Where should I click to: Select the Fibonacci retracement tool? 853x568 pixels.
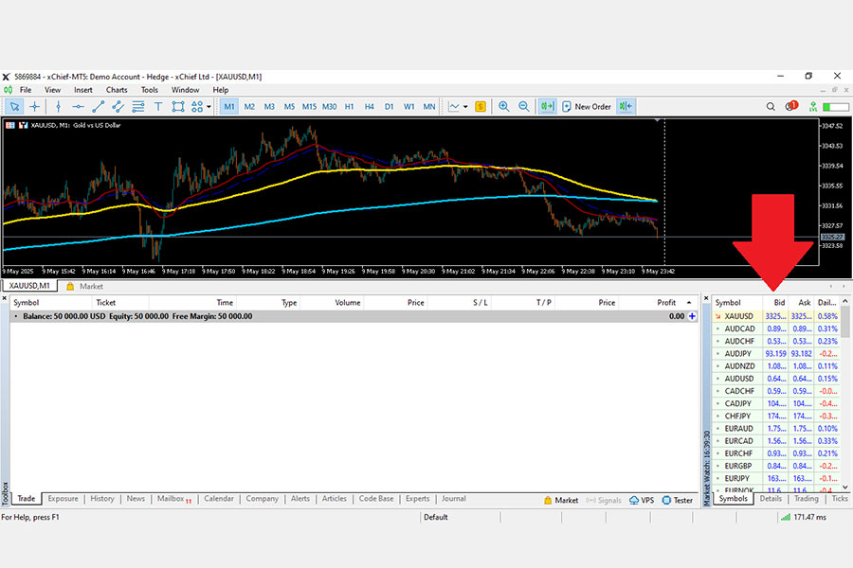[x=138, y=107]
